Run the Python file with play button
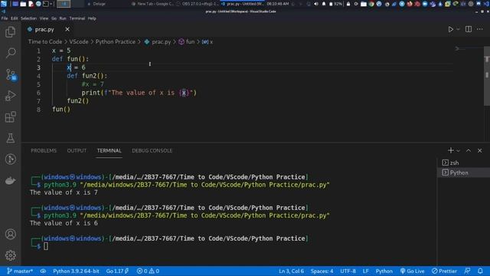The image size is (490, 276). (450, 29)
